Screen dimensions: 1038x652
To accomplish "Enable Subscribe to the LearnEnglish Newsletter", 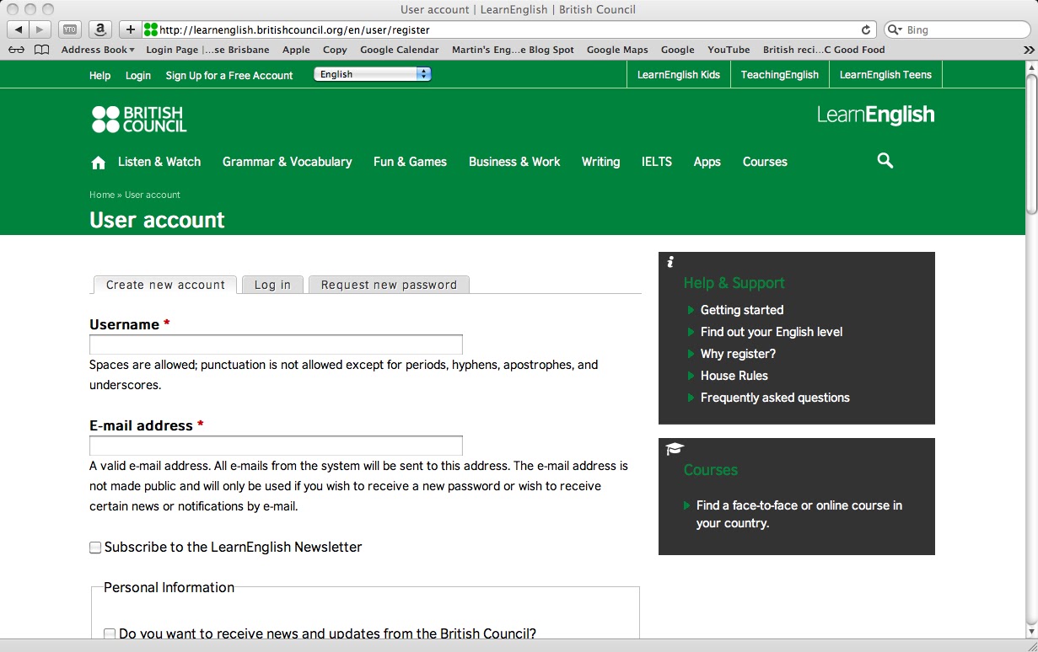I will pos(94,547).
